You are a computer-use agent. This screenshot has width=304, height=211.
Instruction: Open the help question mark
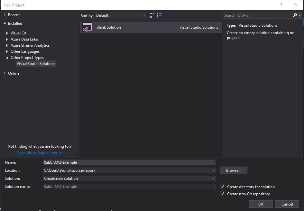click(x=281, y=5)
